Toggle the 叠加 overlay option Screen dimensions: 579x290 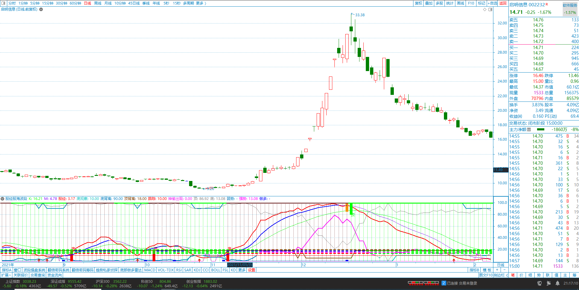pos(429,3)
